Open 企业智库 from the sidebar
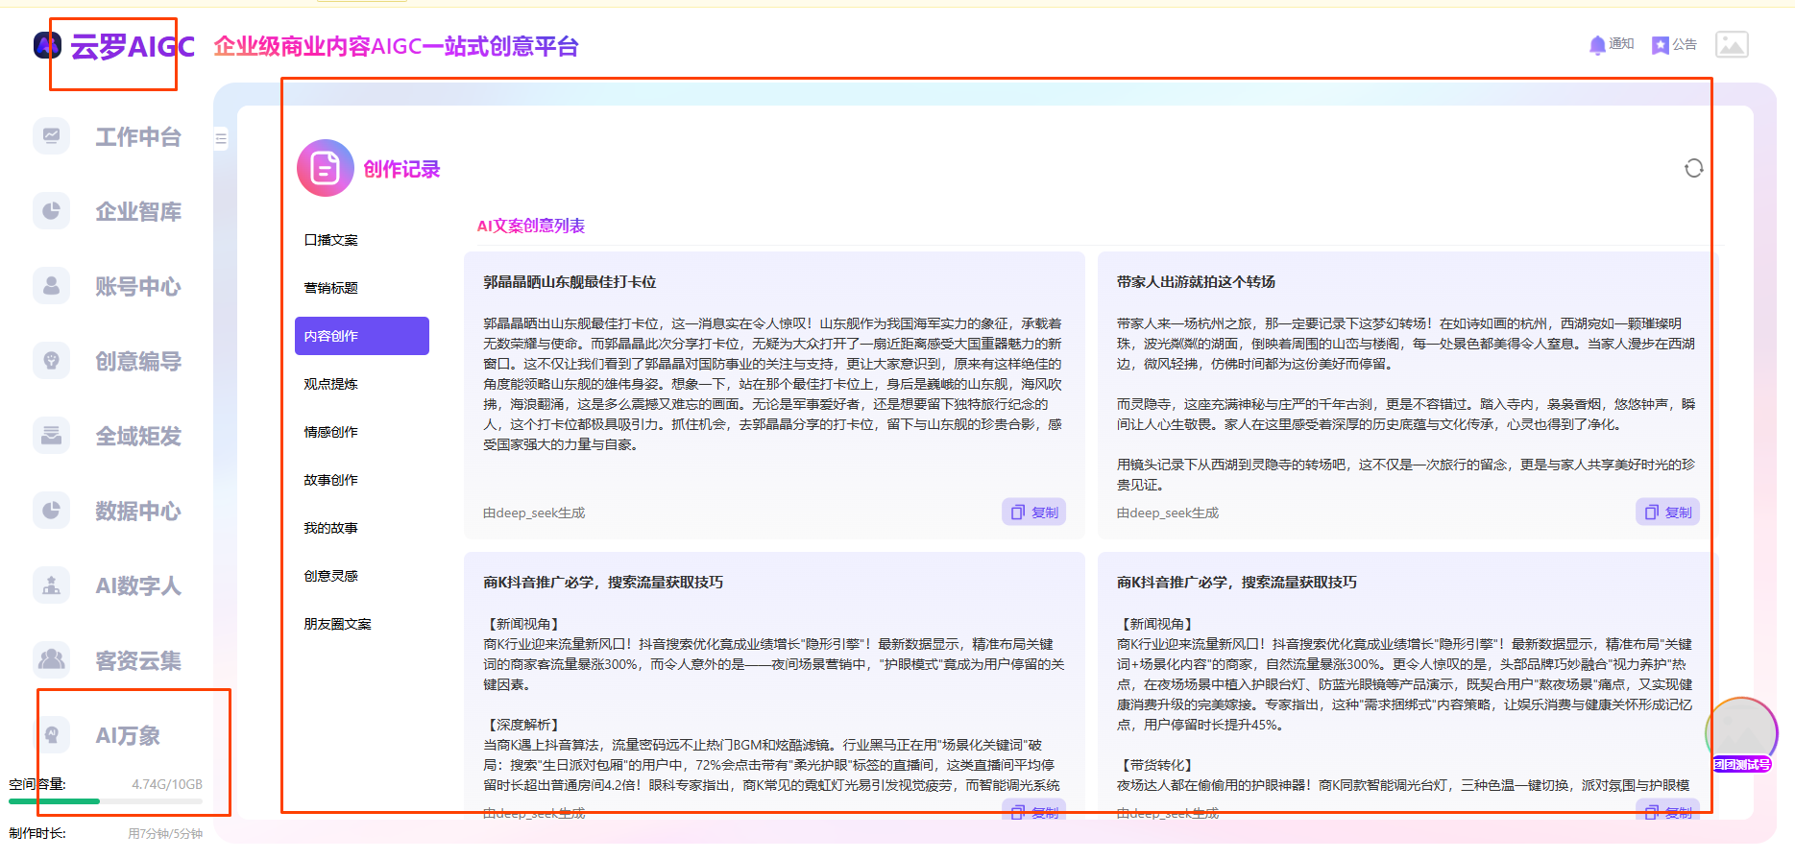This screenshot has width=1795, height=859. click(x=52, y=211)
